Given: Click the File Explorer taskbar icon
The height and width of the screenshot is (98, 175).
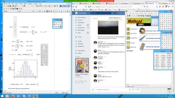Looking at the screenshot, I should pos(7,96).
